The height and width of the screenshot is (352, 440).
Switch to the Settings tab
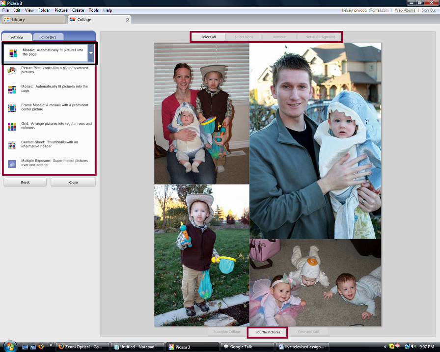pyautogui.click(x=17, y=37)
